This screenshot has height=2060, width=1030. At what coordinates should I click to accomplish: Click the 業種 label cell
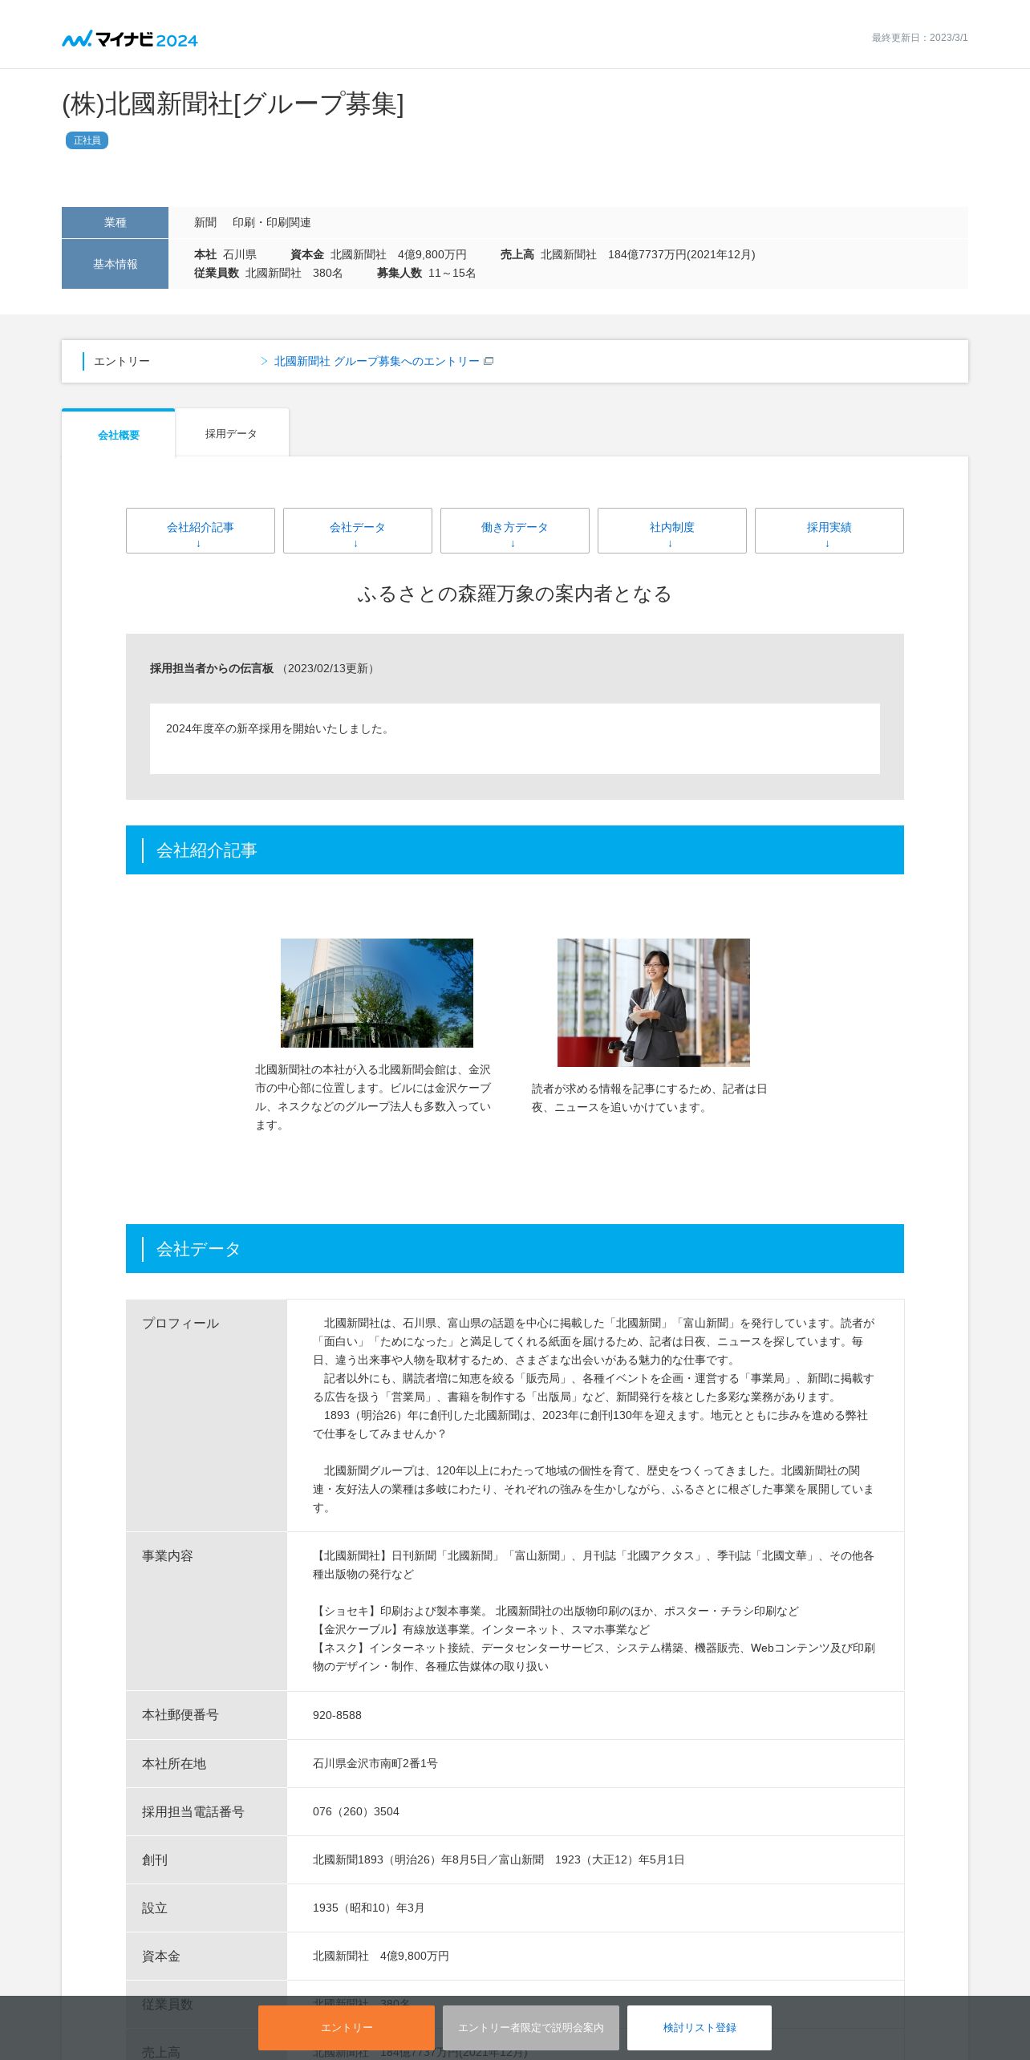coord(115,222)
